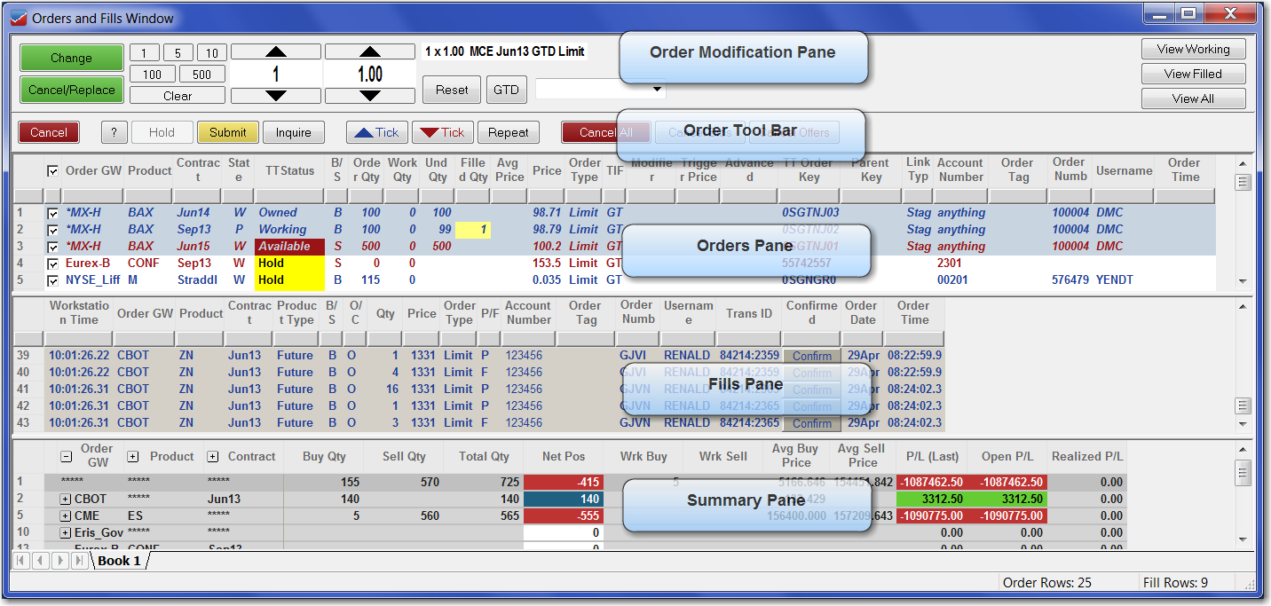
Task: Collapse the Order GW column grouping
Action: point(67,456)
